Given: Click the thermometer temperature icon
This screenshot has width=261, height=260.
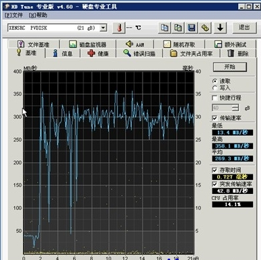Looking at the screenshot, I should [x=119, y=28].
